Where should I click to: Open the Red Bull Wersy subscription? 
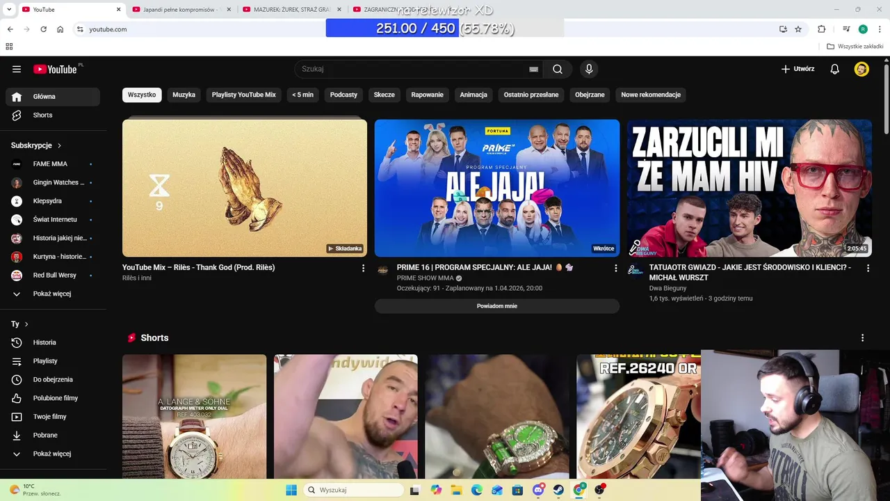tap(53, 276)
